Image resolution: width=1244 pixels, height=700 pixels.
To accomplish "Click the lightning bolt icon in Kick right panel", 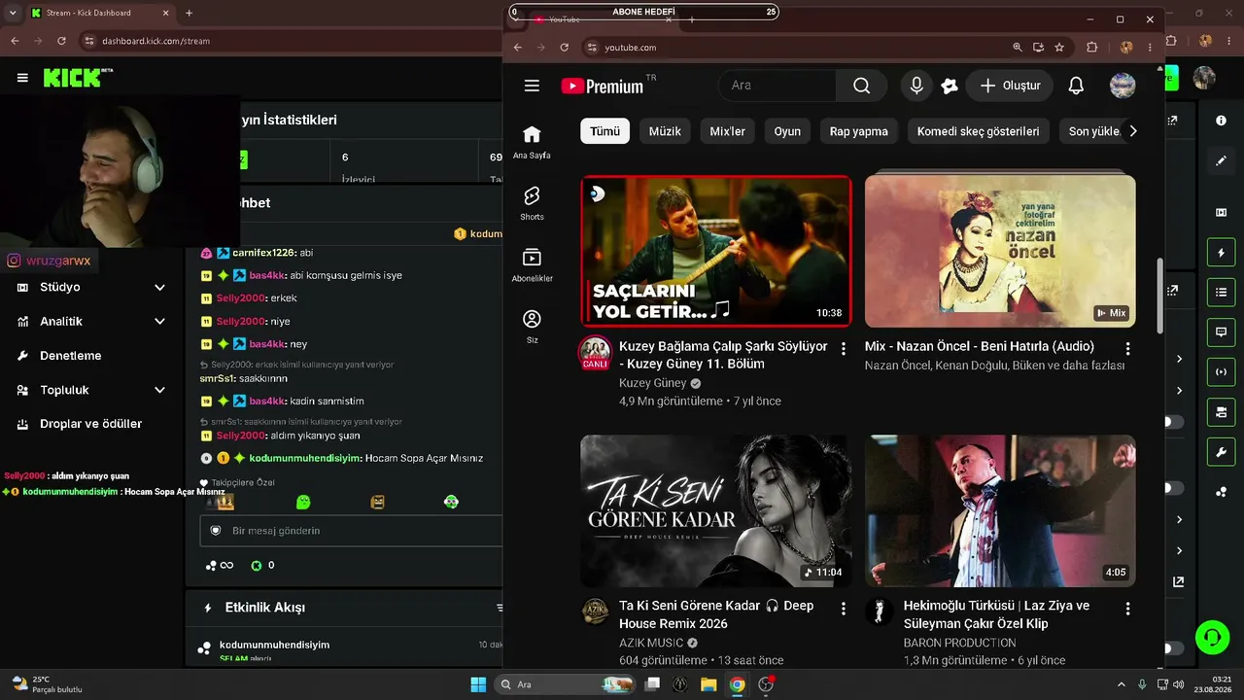I will click(1221, 253).
